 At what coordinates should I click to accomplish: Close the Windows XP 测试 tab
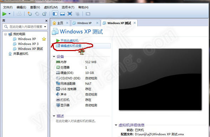tap(135, 23)
